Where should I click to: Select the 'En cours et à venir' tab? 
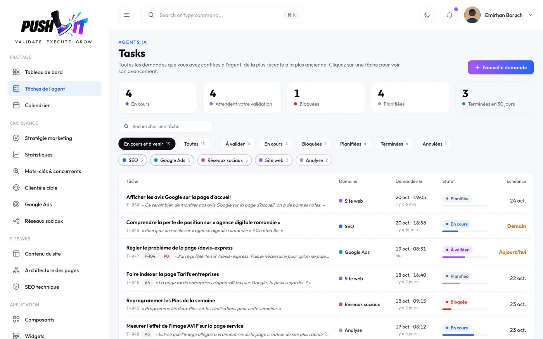click(x=147, y=144)
